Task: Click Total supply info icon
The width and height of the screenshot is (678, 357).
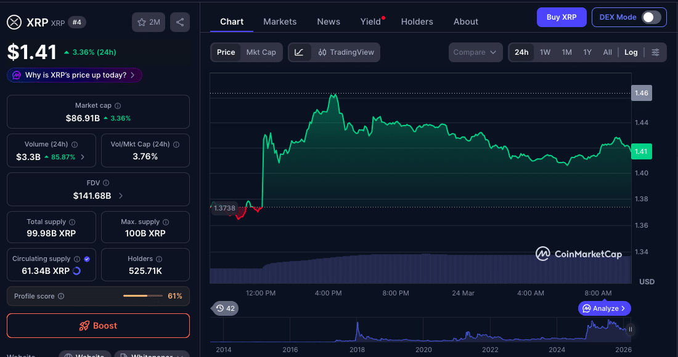Action: coord(72,222)
